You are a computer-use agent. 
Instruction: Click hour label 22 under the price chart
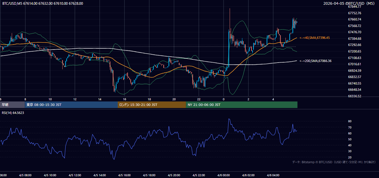click(x=199, y=99)
